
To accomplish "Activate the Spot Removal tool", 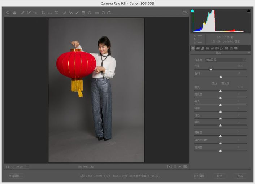I will pos(64,13).
